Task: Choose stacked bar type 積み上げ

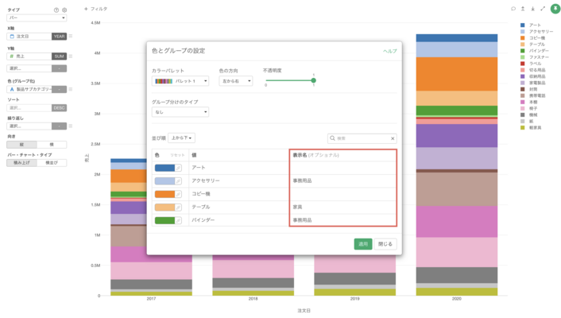Action: click(x=21, y=163)
